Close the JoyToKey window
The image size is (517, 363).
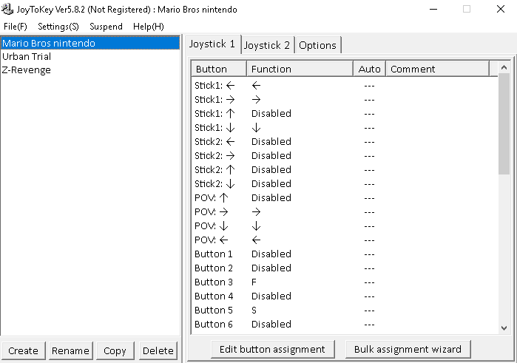[501, 9]
